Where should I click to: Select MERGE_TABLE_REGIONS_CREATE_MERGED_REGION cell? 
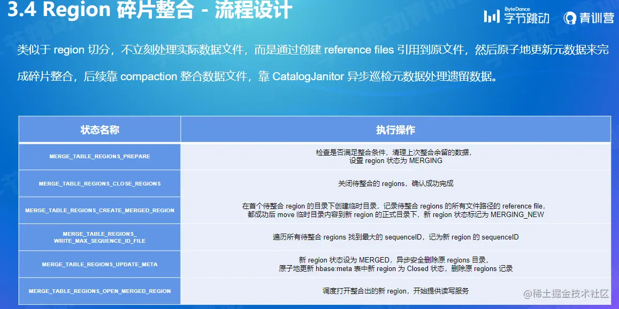(100, 210)
